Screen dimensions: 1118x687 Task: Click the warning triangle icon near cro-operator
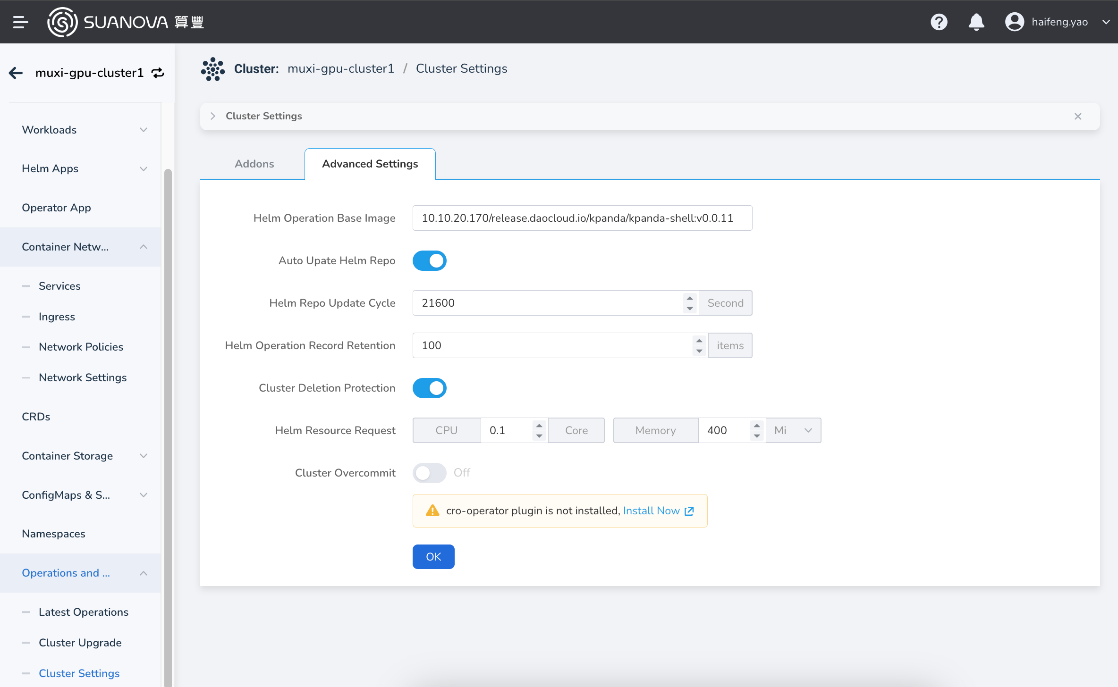pyautogui.click(x=432, y=511)
